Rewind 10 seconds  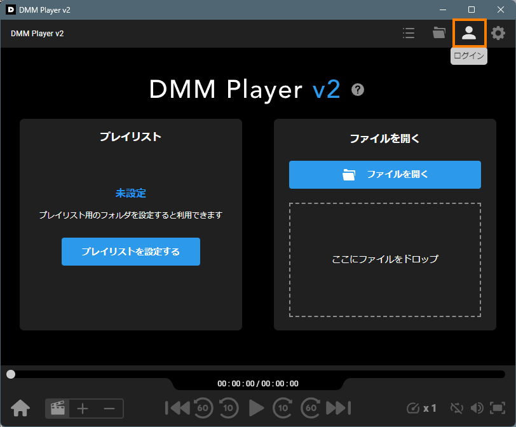click(x=228, y=408)
